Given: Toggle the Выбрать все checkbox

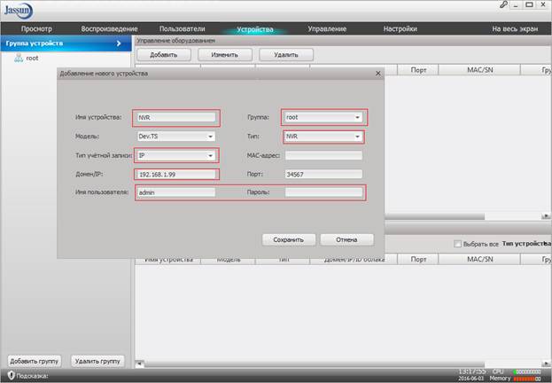Looking at the screenshot, I should pyautogui.click(x=457, y=244).
